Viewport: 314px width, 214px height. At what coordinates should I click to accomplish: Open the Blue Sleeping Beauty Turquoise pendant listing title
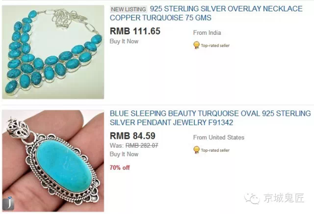(210, 118)
